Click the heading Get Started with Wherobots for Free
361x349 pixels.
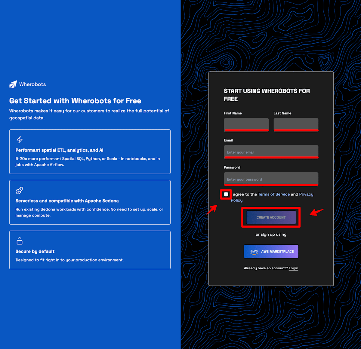75,101
